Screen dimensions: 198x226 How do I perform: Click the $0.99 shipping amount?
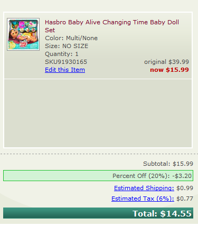[185, 188]
